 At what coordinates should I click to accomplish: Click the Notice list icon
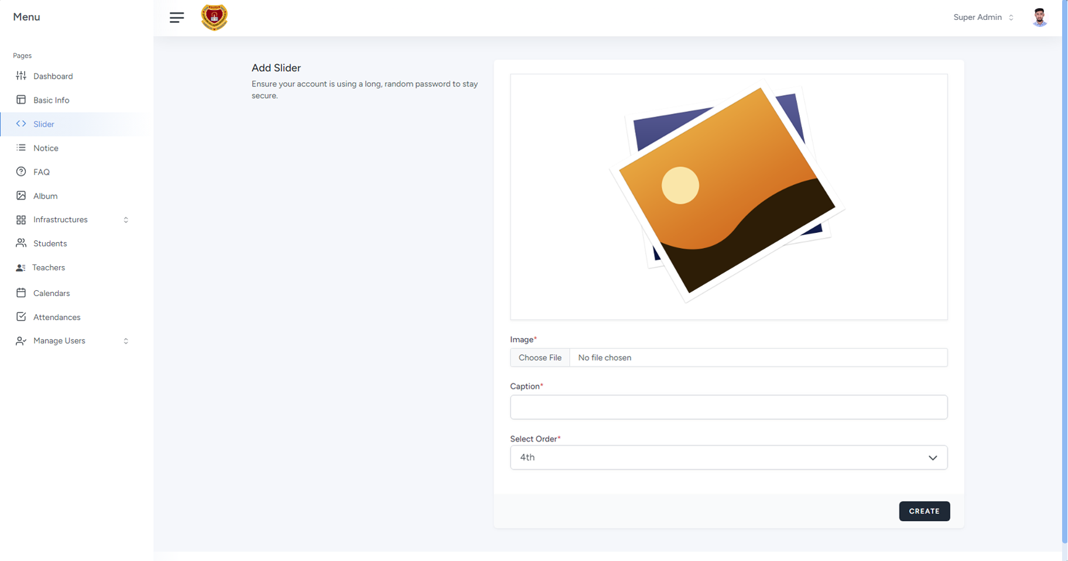(x=21, y=147)
